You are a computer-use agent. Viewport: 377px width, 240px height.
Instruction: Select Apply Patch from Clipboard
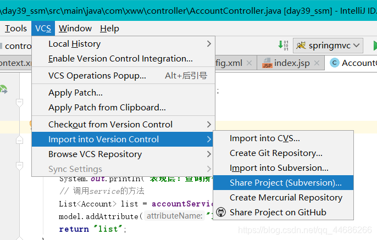(123, 108)
